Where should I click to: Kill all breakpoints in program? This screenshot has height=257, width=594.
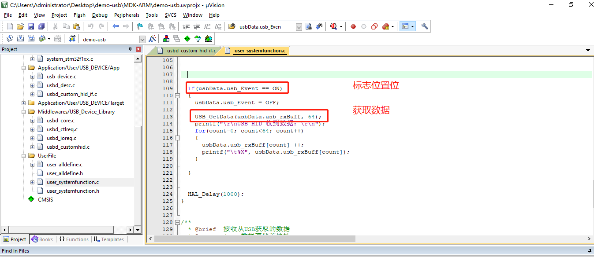pyautogui.click(x=385, y=26)
